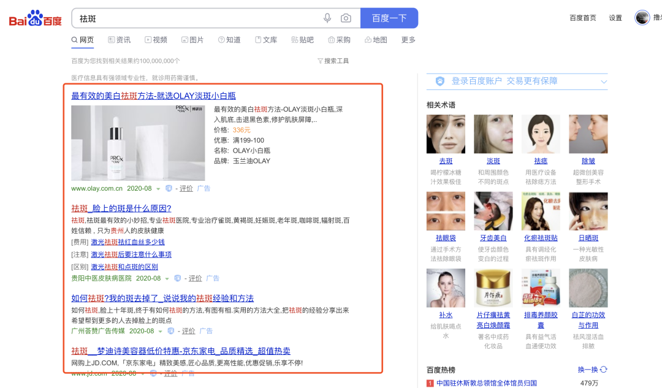Image resolution: width=662 pixels, height=388 pixels.
Task: Open the OLAY淡斑小白瓶 result title link
Action: click(153, 96)
